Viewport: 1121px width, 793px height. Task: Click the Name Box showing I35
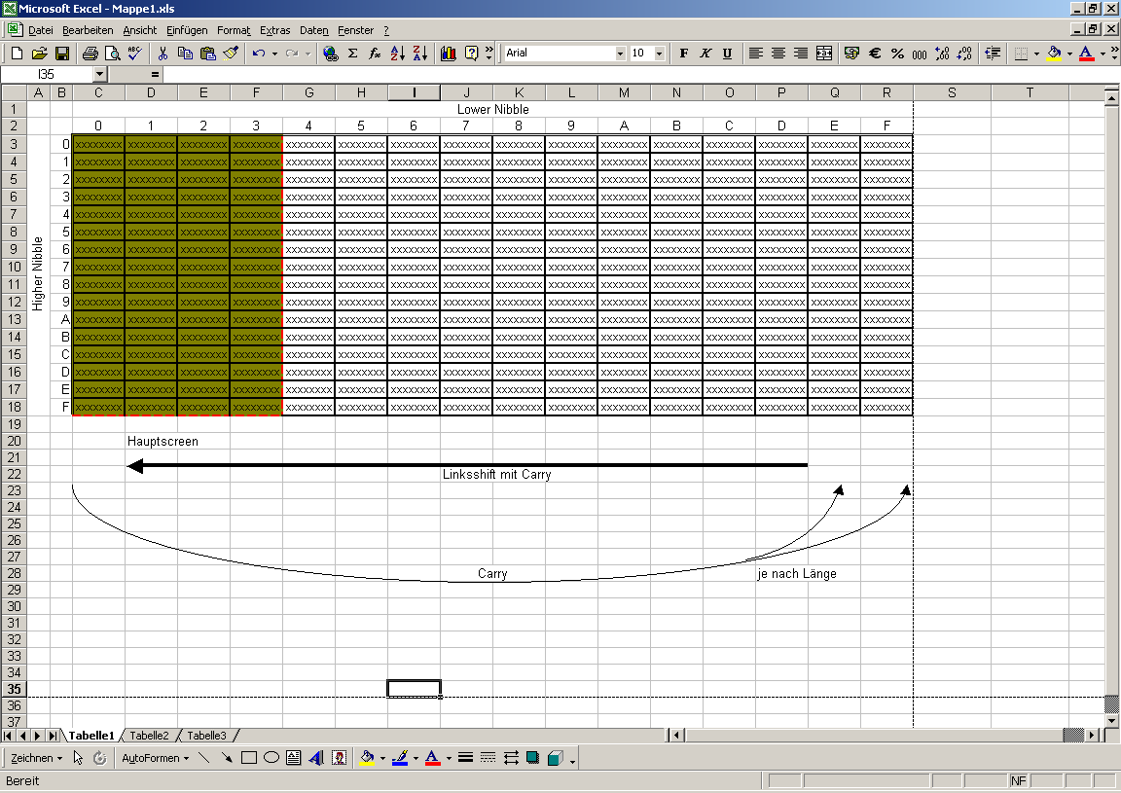47,74
